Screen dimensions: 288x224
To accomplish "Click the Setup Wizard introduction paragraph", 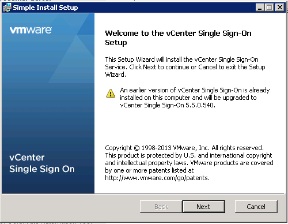I will 185,67.
